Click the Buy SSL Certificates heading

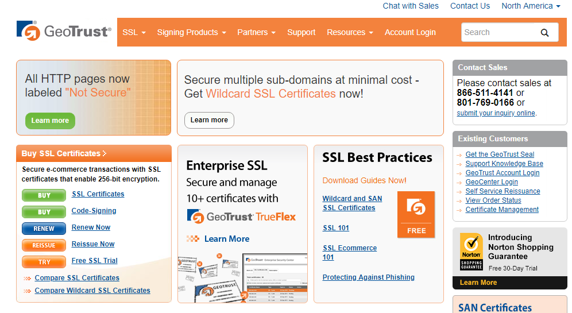[x=61, y=153]
